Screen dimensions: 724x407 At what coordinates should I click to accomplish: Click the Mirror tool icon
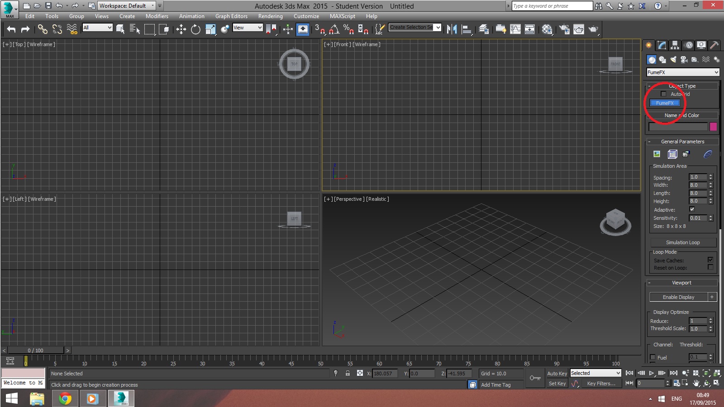click(x=452, y=29)
